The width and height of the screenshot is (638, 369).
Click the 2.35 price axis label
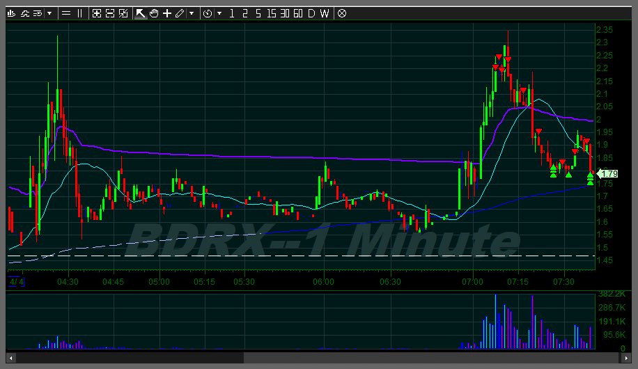(605, 30)
